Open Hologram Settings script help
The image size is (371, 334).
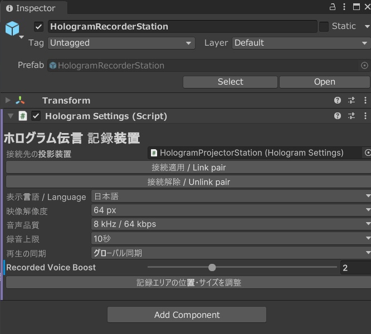tap(338, 116)
